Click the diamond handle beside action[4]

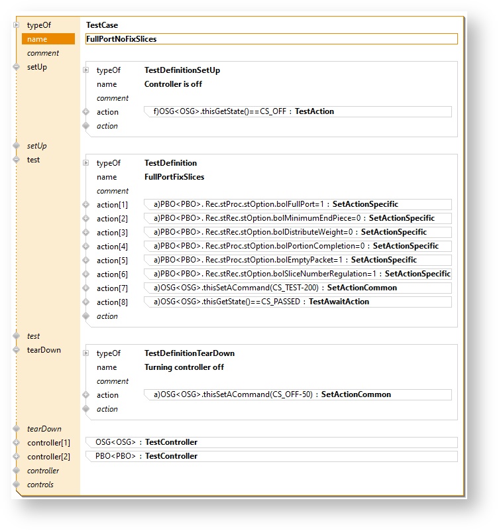tap(86, 247)
